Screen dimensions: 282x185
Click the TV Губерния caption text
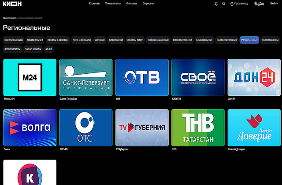[x=122, y=149]
